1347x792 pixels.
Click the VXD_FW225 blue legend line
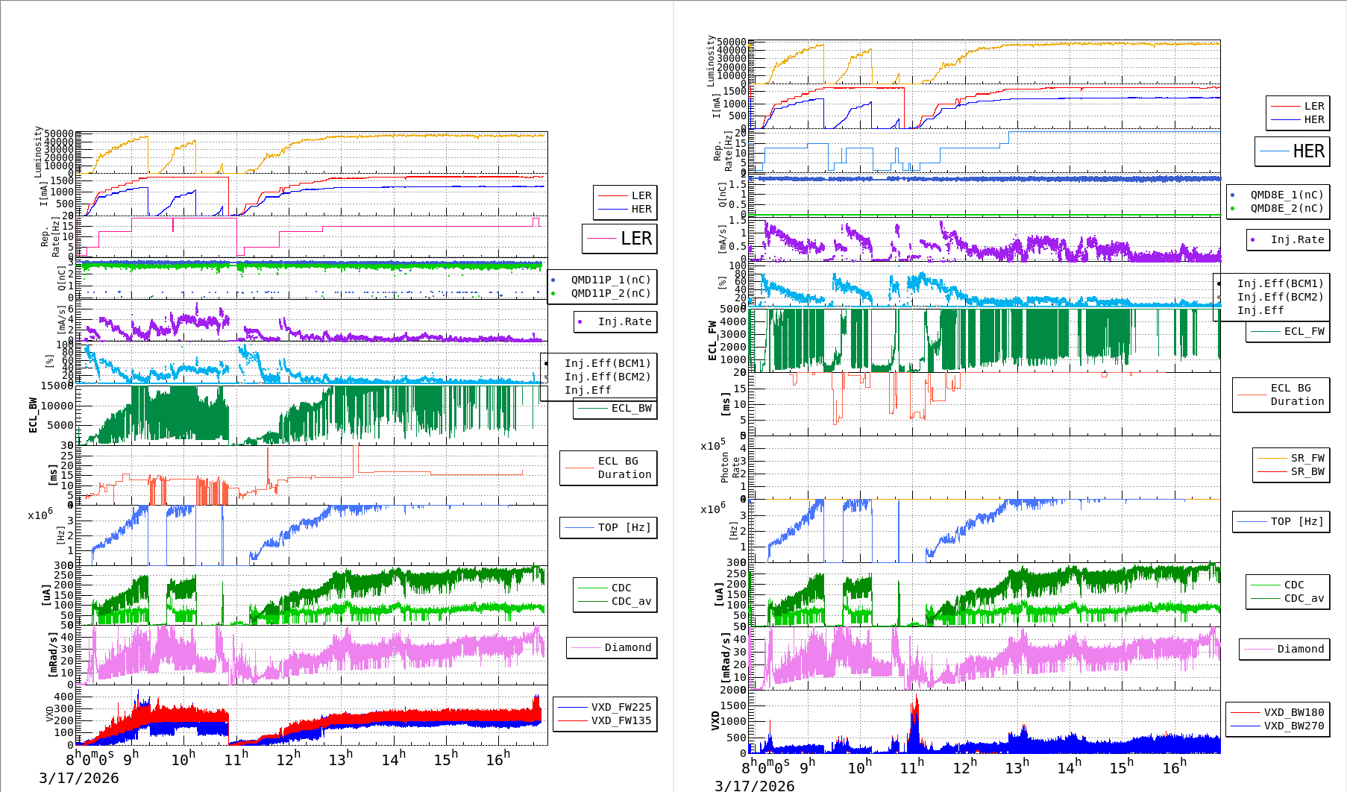pyautogui.click(x=572, y=707)
